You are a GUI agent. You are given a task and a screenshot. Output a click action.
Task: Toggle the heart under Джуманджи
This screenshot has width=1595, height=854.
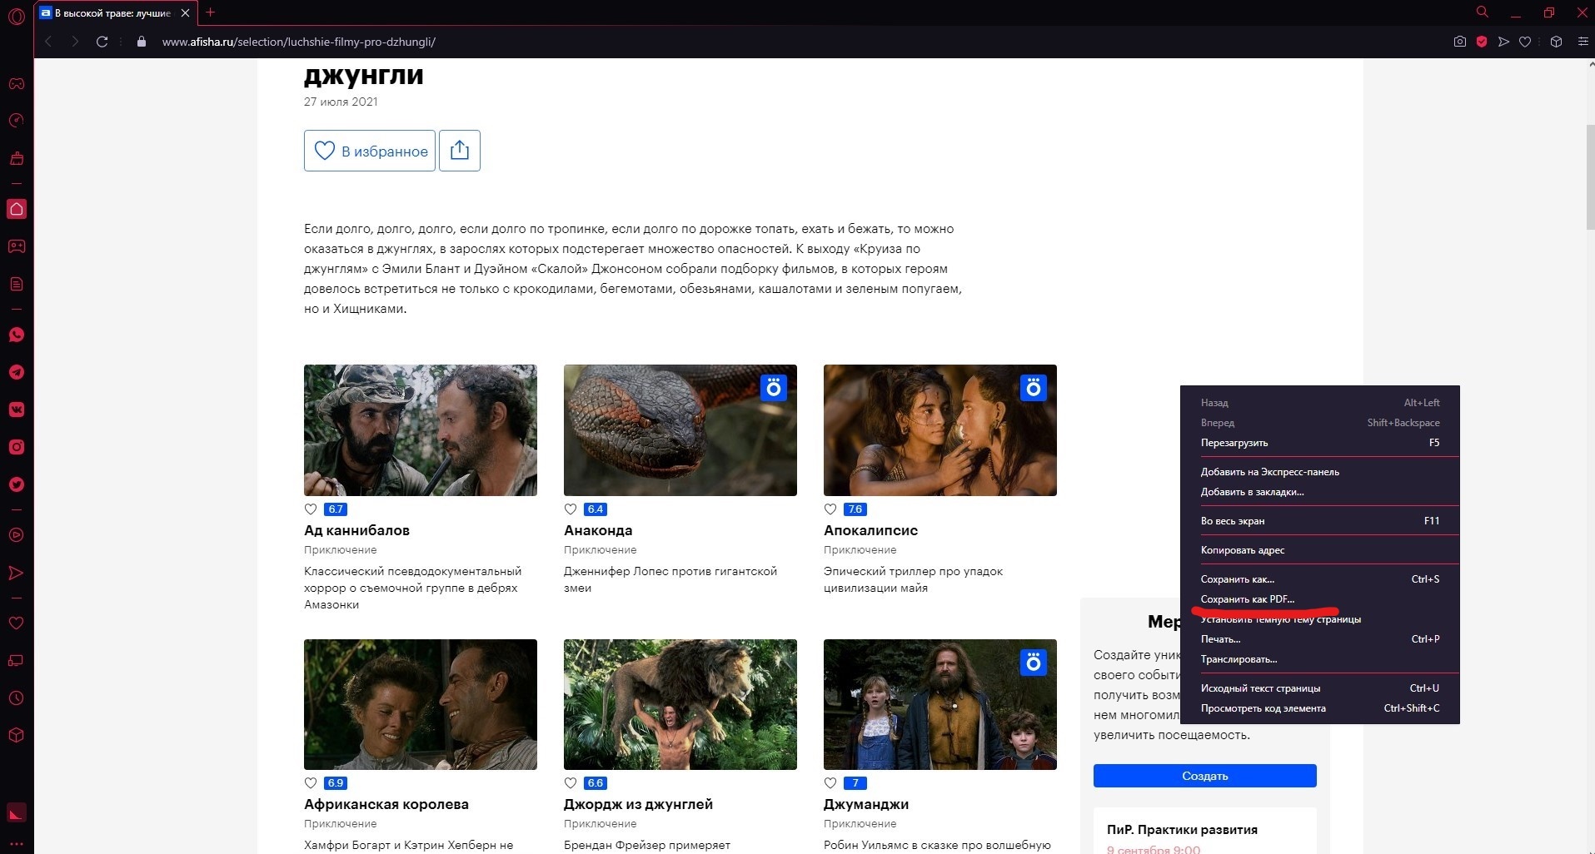[x=830, y=783]
